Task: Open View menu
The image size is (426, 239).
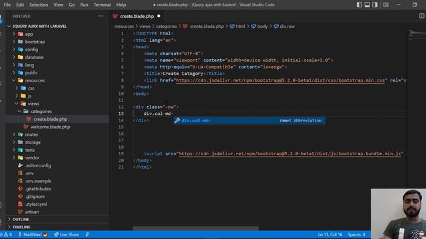Action: point(58,5)
